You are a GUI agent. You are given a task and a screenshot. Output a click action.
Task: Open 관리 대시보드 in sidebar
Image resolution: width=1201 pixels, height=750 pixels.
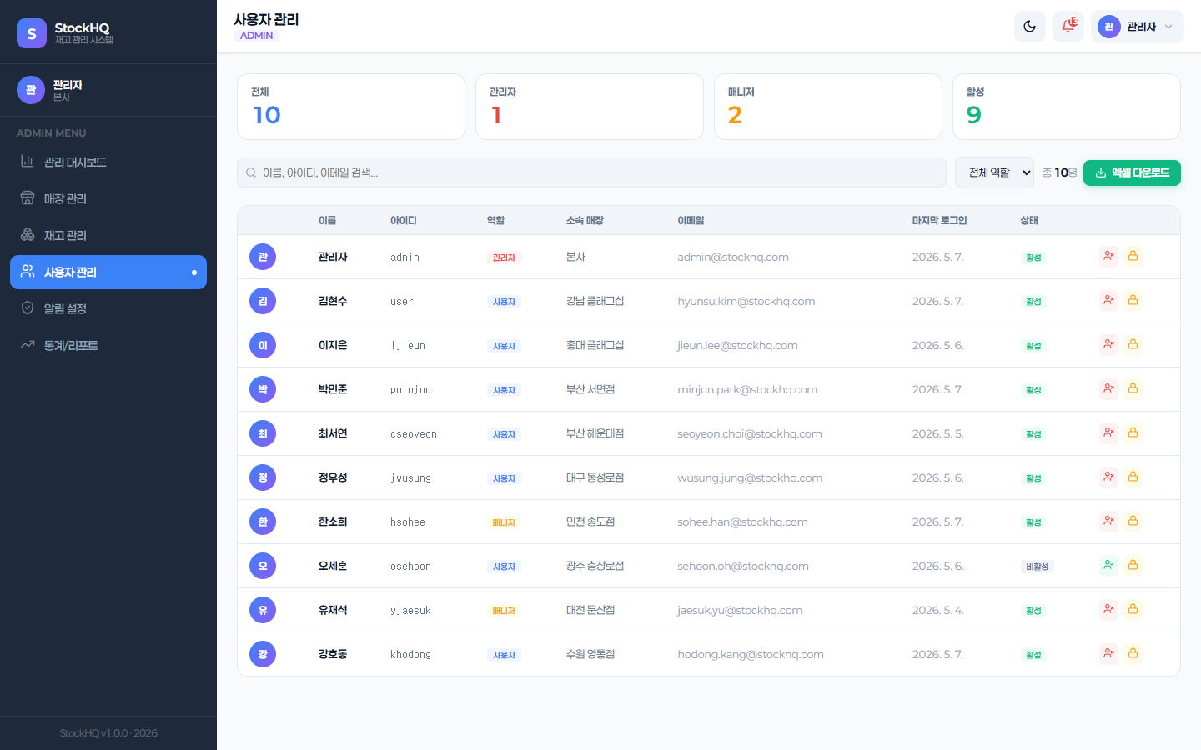pos(108,162)
